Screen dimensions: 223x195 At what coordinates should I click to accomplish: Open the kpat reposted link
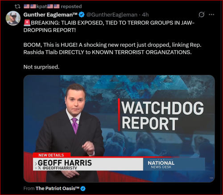coord(53,6)
